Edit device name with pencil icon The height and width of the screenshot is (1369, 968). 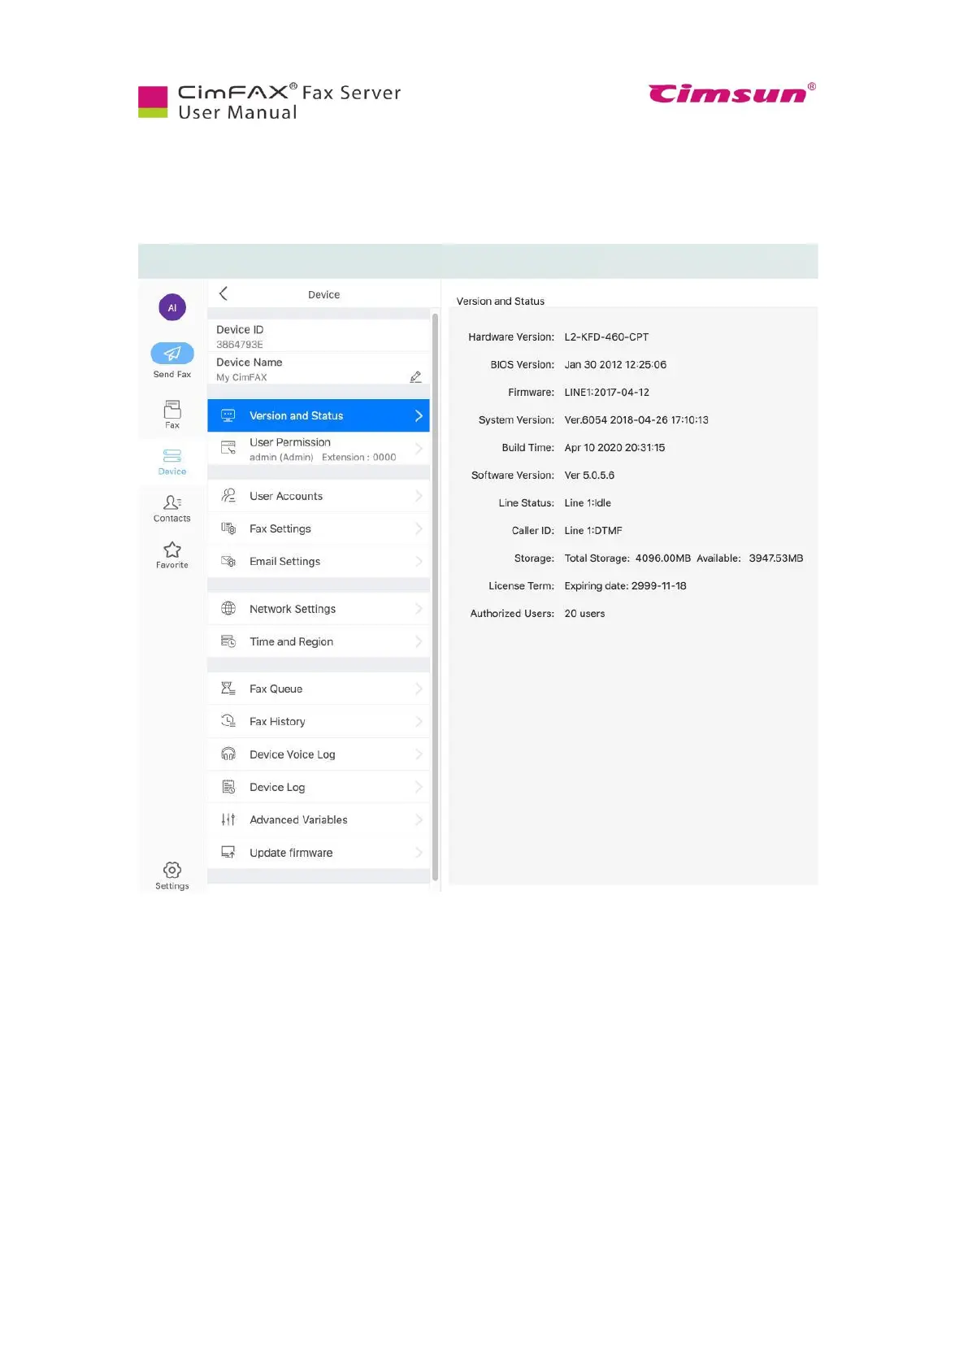(x=415, y=376)
